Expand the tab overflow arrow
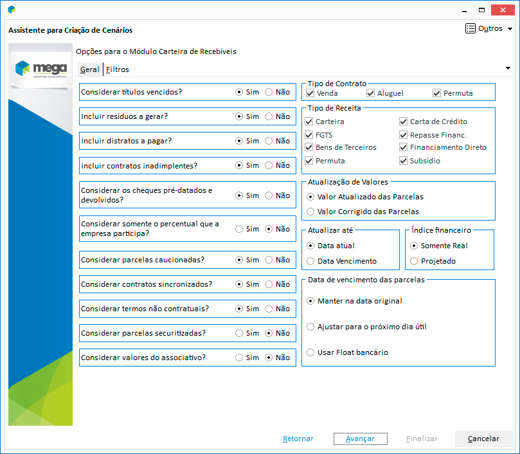 pyautogui.click(x=508, y=68)
